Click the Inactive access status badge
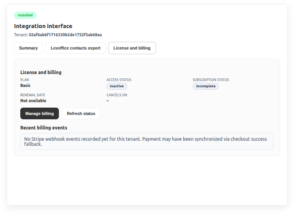The width and height of the screenshot is (298, 216). coord(117,86)
